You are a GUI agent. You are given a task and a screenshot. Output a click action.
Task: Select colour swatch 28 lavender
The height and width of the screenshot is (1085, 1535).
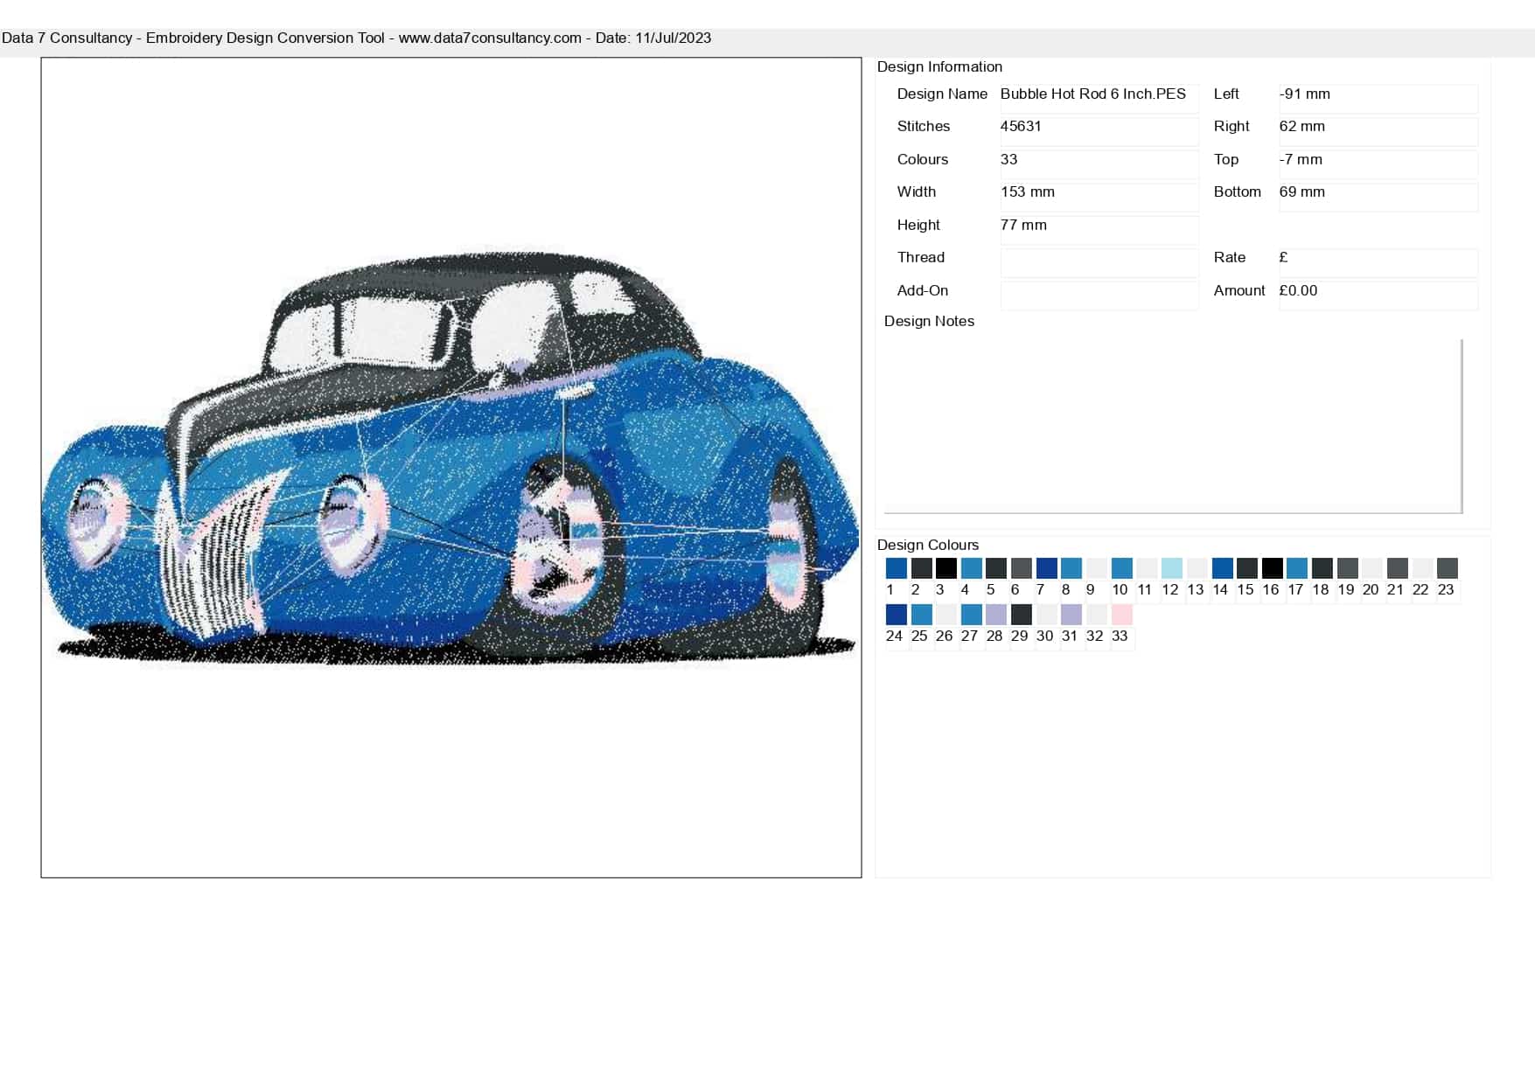pos(996,615)
